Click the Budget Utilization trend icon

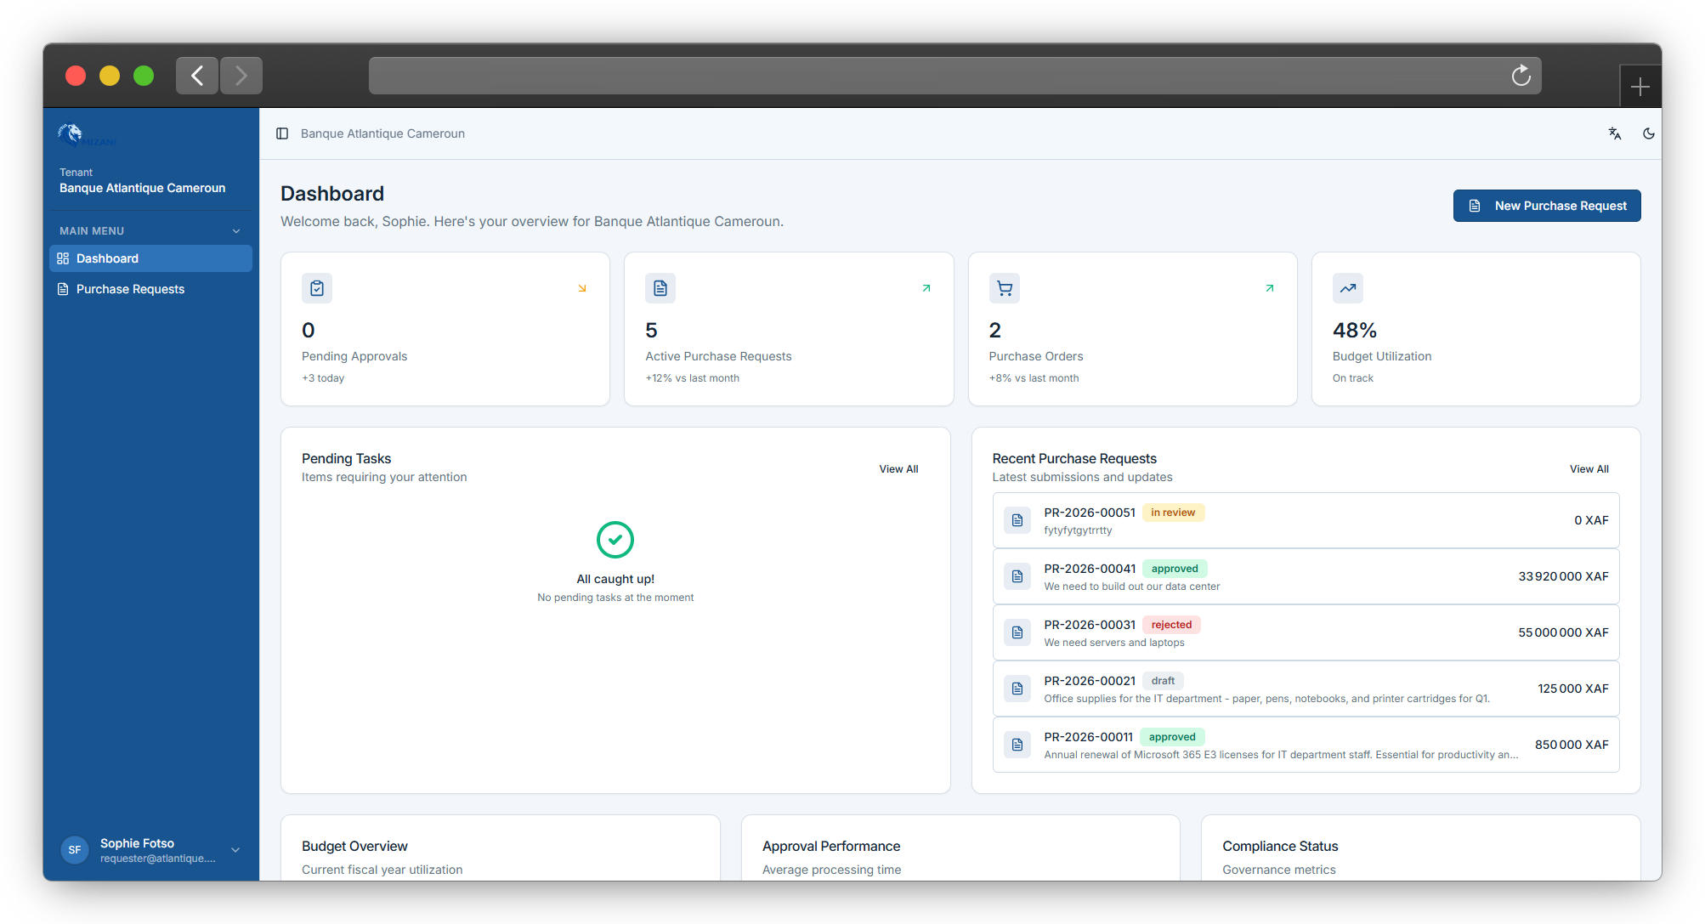pyautogui.click(x=1347, y=288)
